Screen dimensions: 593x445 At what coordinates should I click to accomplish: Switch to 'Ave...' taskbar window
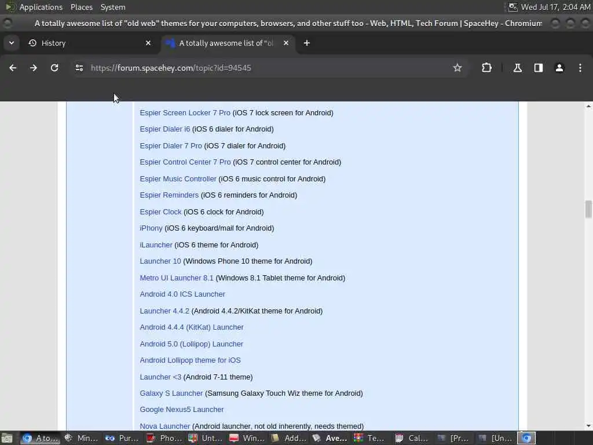click(x=330, y=438)
